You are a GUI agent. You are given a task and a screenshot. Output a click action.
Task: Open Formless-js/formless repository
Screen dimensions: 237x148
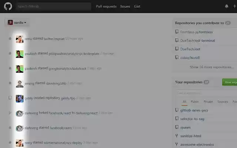[x=197, y=32]
